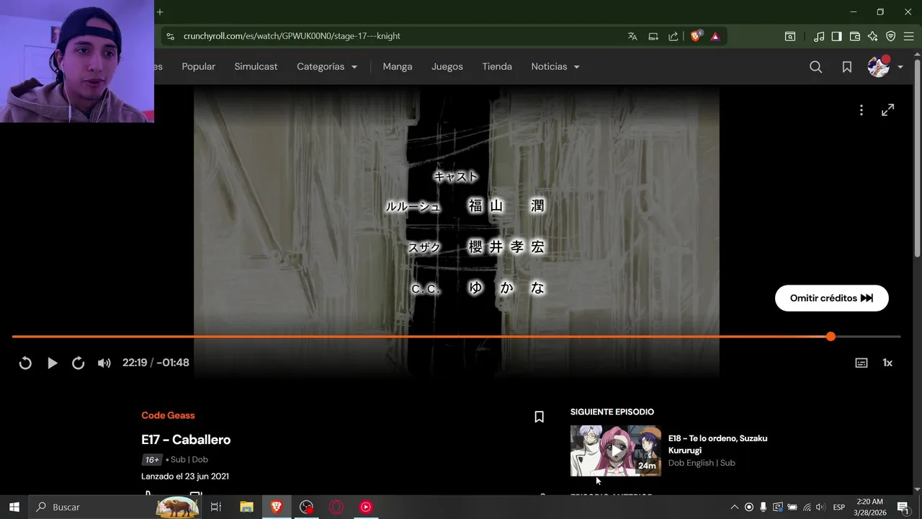Click the install app icon in address bar

pyautogui.click(x=653, y=36)
